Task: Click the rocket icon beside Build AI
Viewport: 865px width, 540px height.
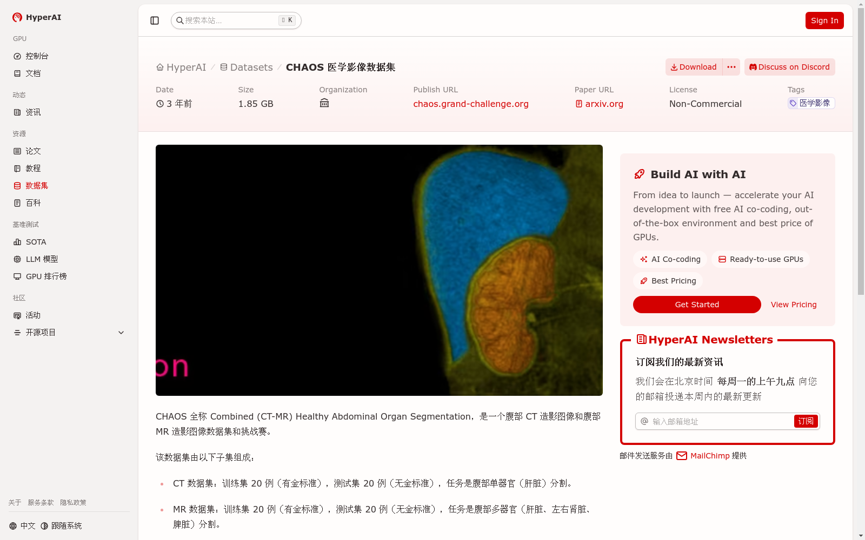Action: point(640,174)
